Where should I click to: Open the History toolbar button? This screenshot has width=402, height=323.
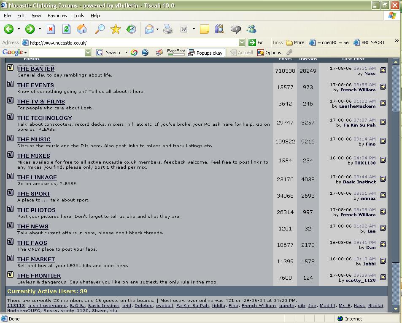click(x=131, y=29)
